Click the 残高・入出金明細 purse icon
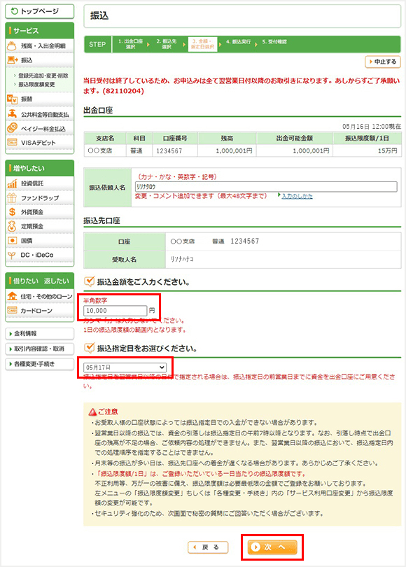This screenshot has width=406, height=567. tap(12, 46)
